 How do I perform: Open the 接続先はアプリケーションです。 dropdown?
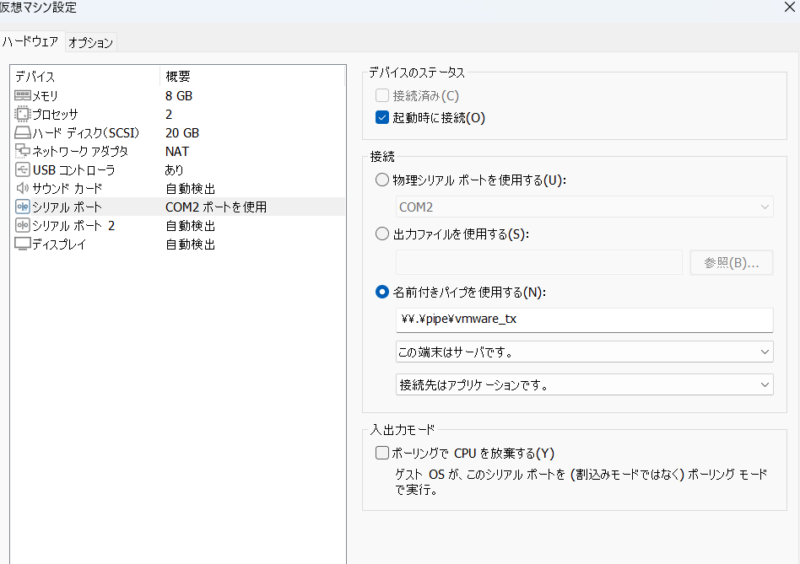click(x=584, y=384)
